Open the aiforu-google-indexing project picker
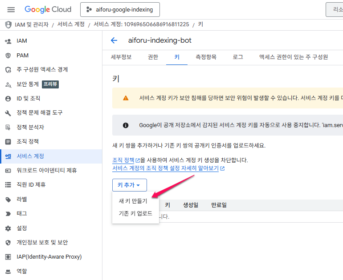The height and width of the screenshot is (280, 343). 120,9
